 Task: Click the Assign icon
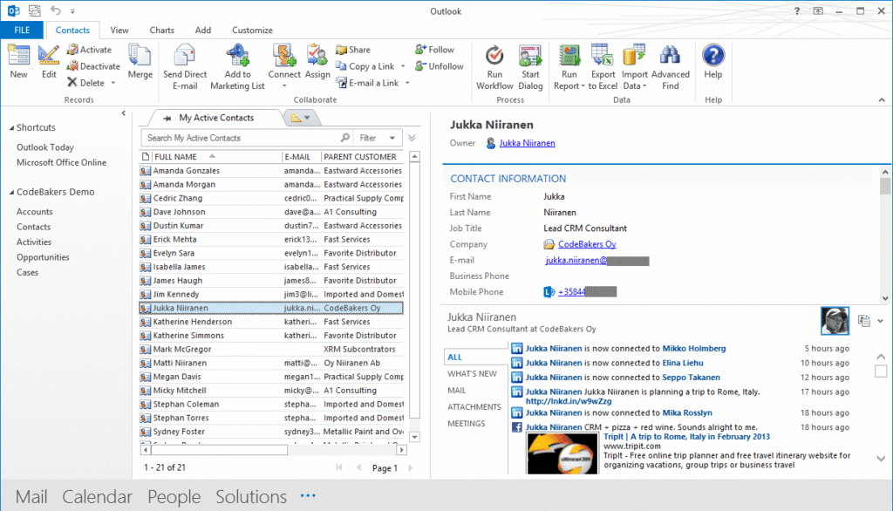click(317, 55)
